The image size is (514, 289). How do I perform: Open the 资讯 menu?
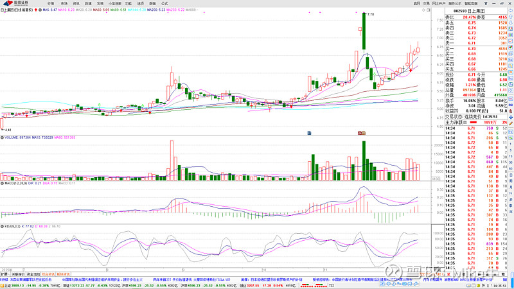pyautogui.click(x=76, y=3)
